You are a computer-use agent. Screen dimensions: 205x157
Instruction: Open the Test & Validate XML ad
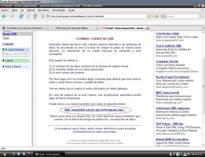[x=169, y=46]
